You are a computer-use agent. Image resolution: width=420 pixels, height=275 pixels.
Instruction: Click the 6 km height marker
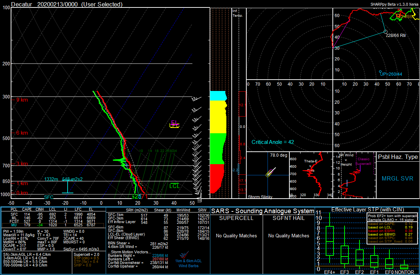[20, 133]
